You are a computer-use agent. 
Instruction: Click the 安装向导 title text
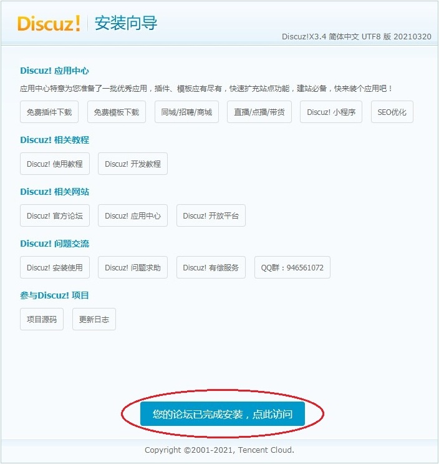(126, 23)
